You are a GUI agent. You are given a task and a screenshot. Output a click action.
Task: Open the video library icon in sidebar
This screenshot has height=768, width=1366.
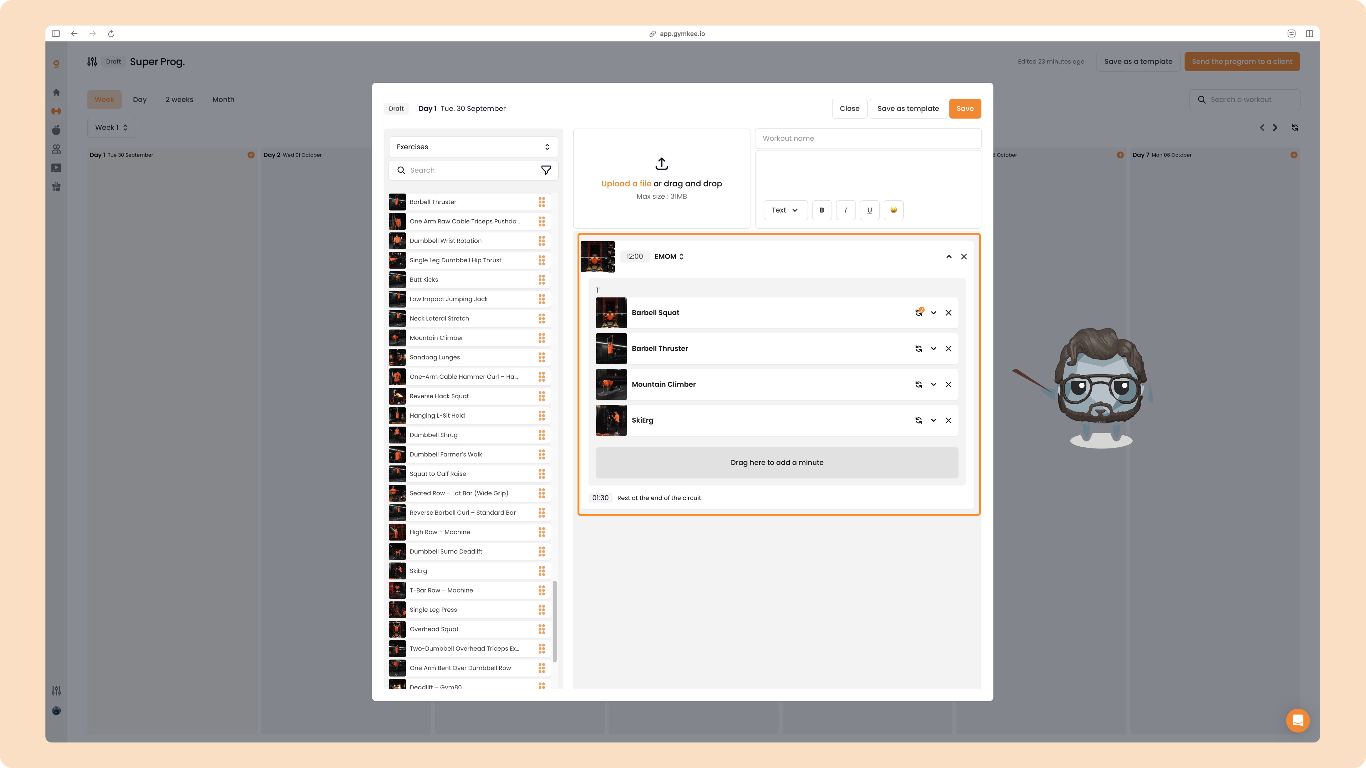pos(56,168)
